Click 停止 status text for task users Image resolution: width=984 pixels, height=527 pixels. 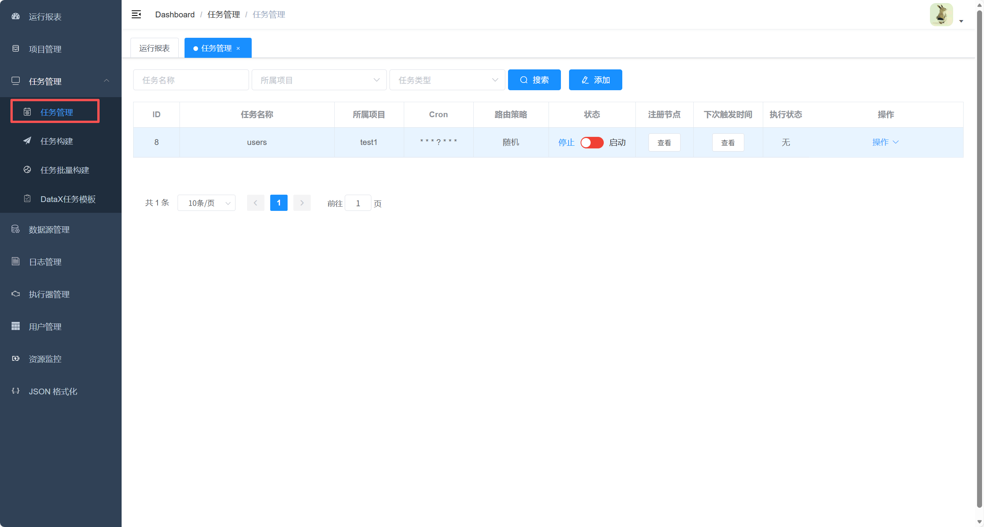pyautogui.click(x=566, y=142)
